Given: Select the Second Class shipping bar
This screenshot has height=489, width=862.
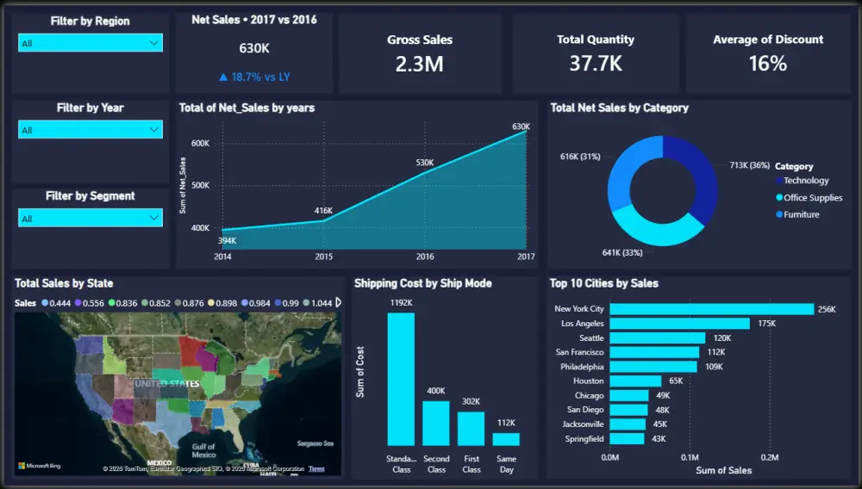Looking at the screenshot, I should coord(436,424).
